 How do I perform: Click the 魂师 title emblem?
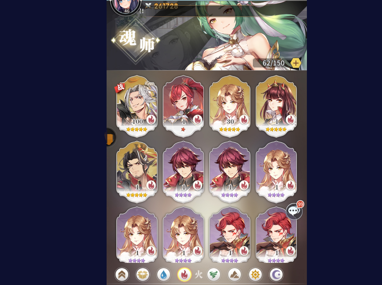pos(136,41)
